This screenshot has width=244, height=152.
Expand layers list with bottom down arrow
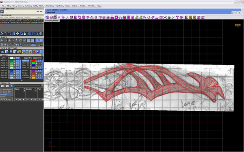(x=22, y=80)
